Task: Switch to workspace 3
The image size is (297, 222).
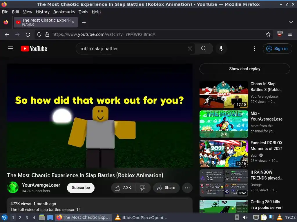Action: [x=27, y=218]
